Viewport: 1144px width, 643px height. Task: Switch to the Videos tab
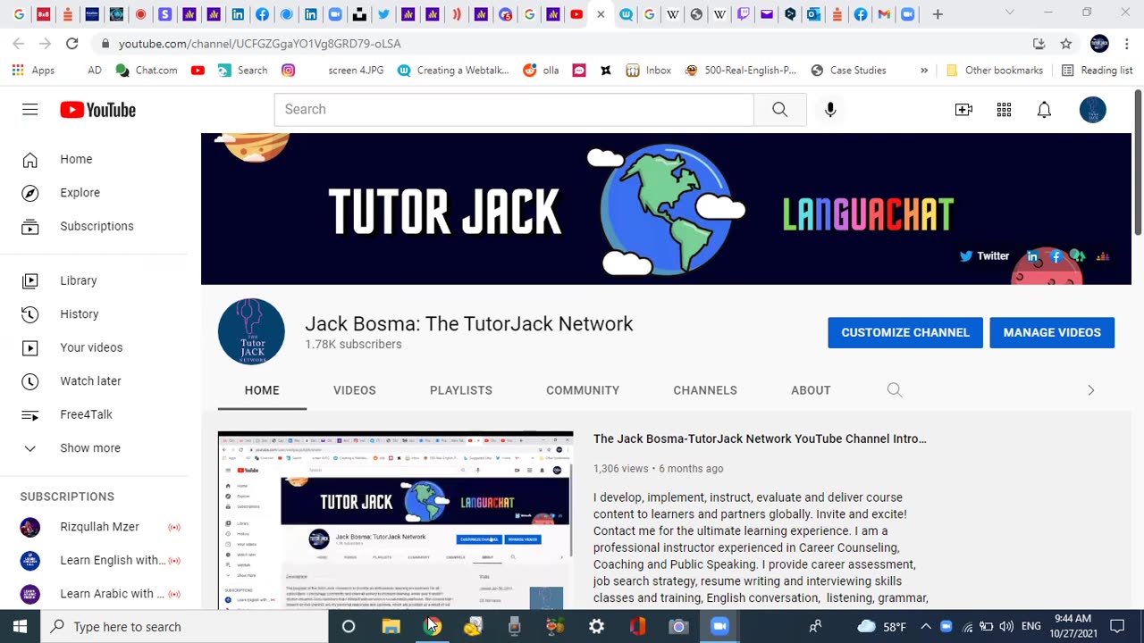[x=354, y=390]
